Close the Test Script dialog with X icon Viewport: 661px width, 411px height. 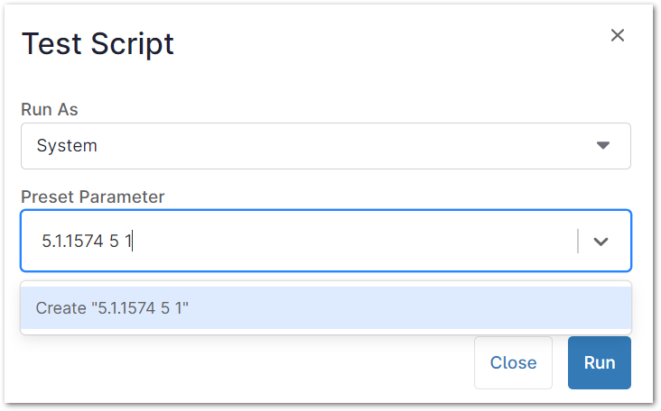tap(618, 35)
